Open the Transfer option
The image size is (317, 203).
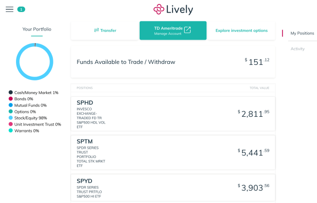coord(105,31)
